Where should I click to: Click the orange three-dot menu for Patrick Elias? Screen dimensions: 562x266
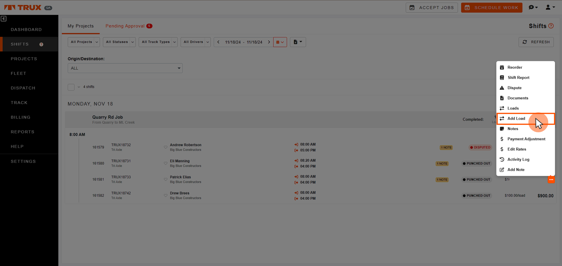click(x=551, y=180)
